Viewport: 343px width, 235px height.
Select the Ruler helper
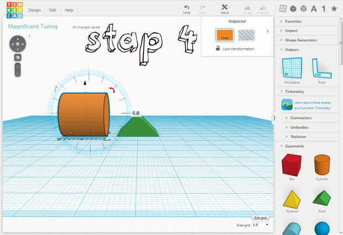pos(322,70)
